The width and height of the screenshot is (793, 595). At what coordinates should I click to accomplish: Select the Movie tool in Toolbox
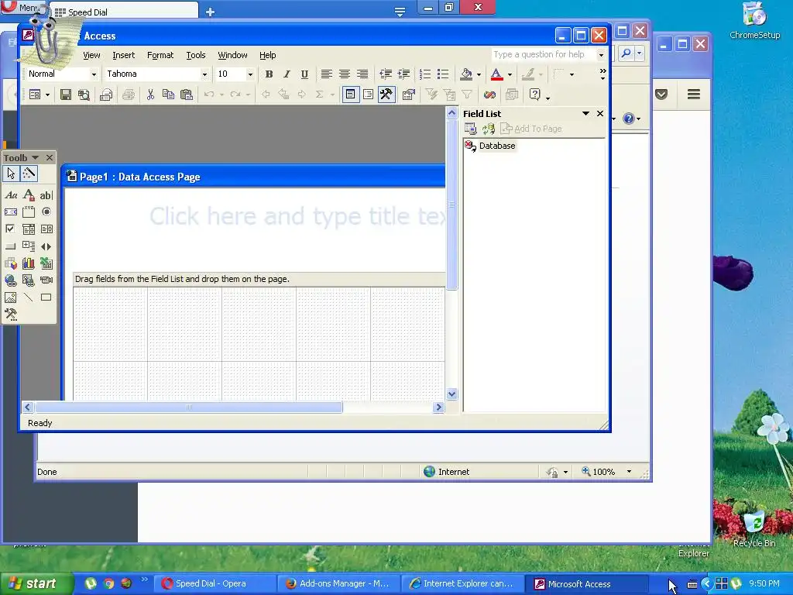(x=46, y=280)
